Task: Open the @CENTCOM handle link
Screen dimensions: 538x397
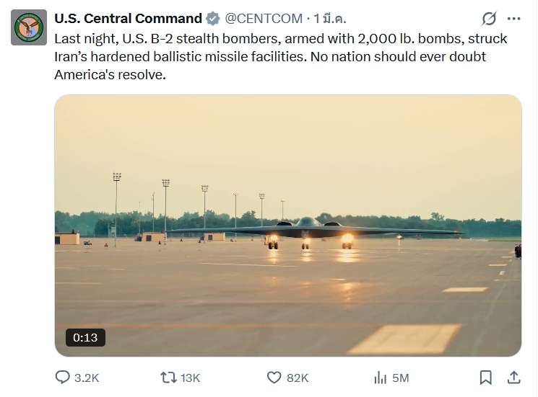Action: point(264,19)
